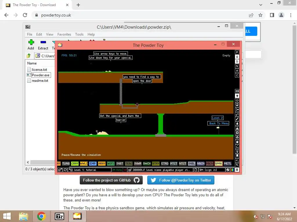Open the Game of Life dots category
This screenshot has width=297, height=222.
[x=237, y=147]
